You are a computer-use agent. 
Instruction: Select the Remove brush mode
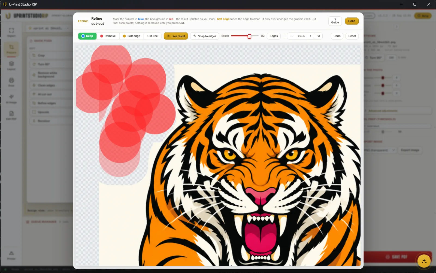pyautogui.click(x=108, y=36)
